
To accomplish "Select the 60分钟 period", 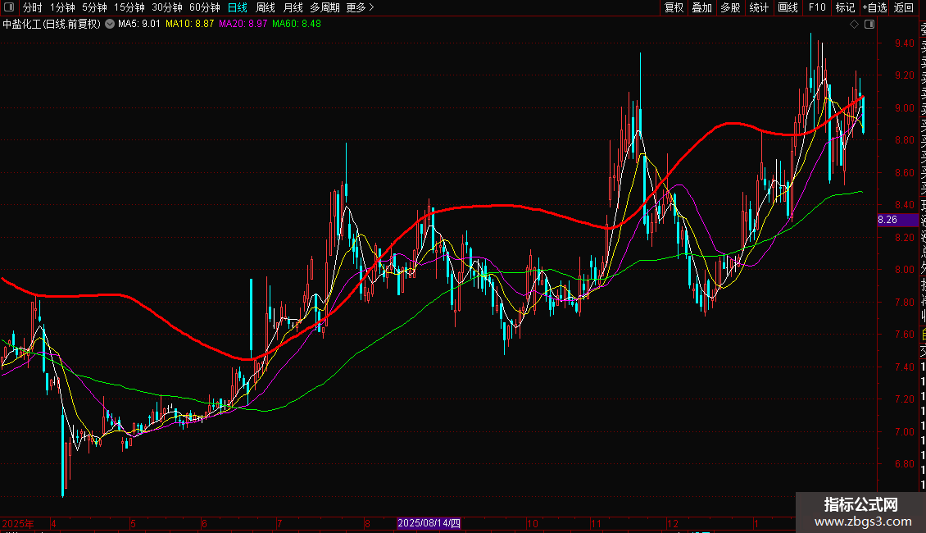I will 205,7.
